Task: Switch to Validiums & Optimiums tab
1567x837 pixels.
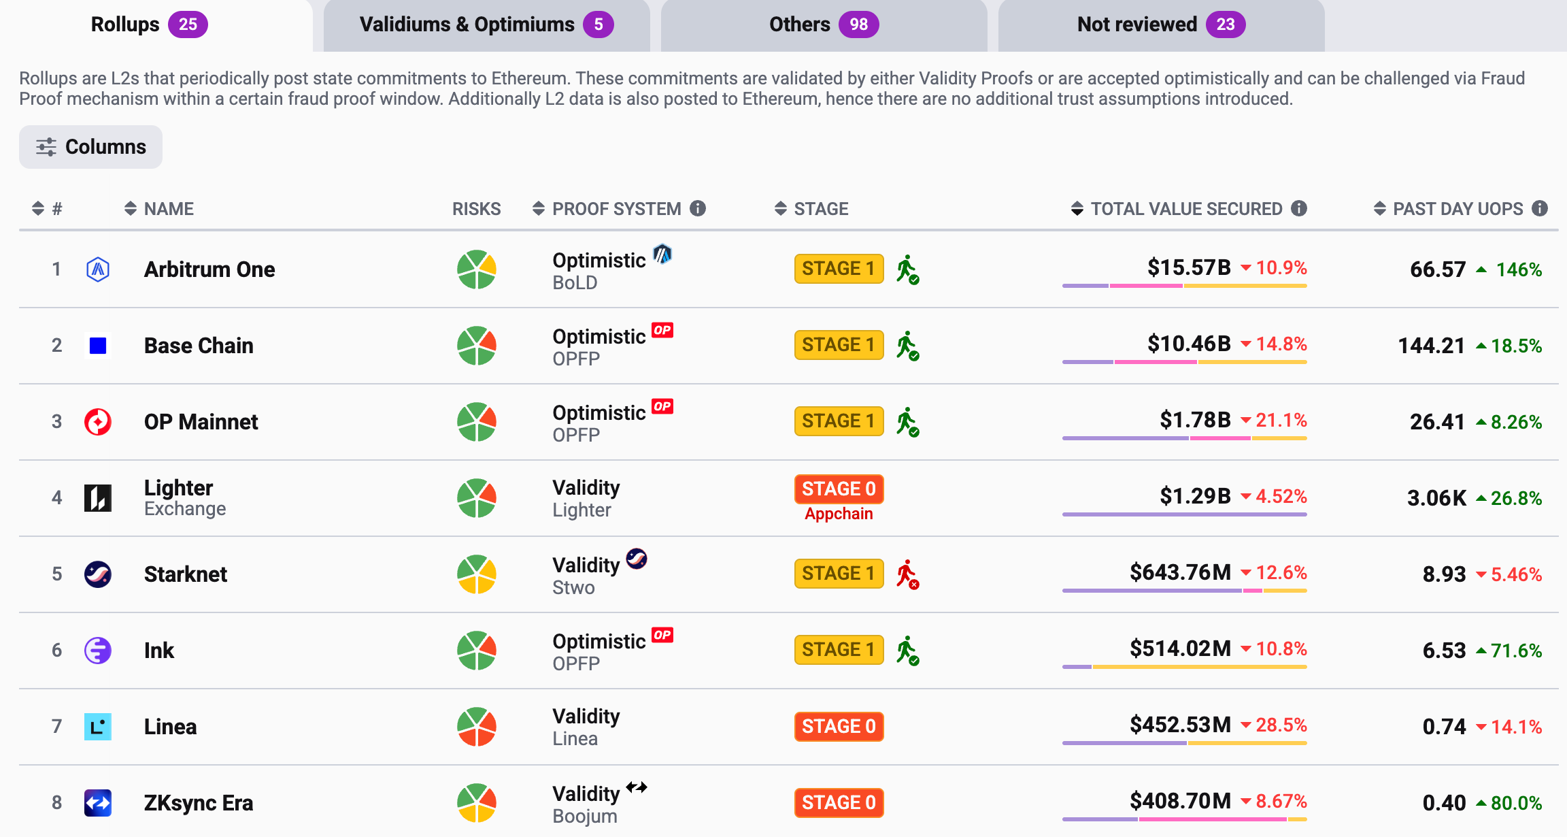Action: (486, 25)
